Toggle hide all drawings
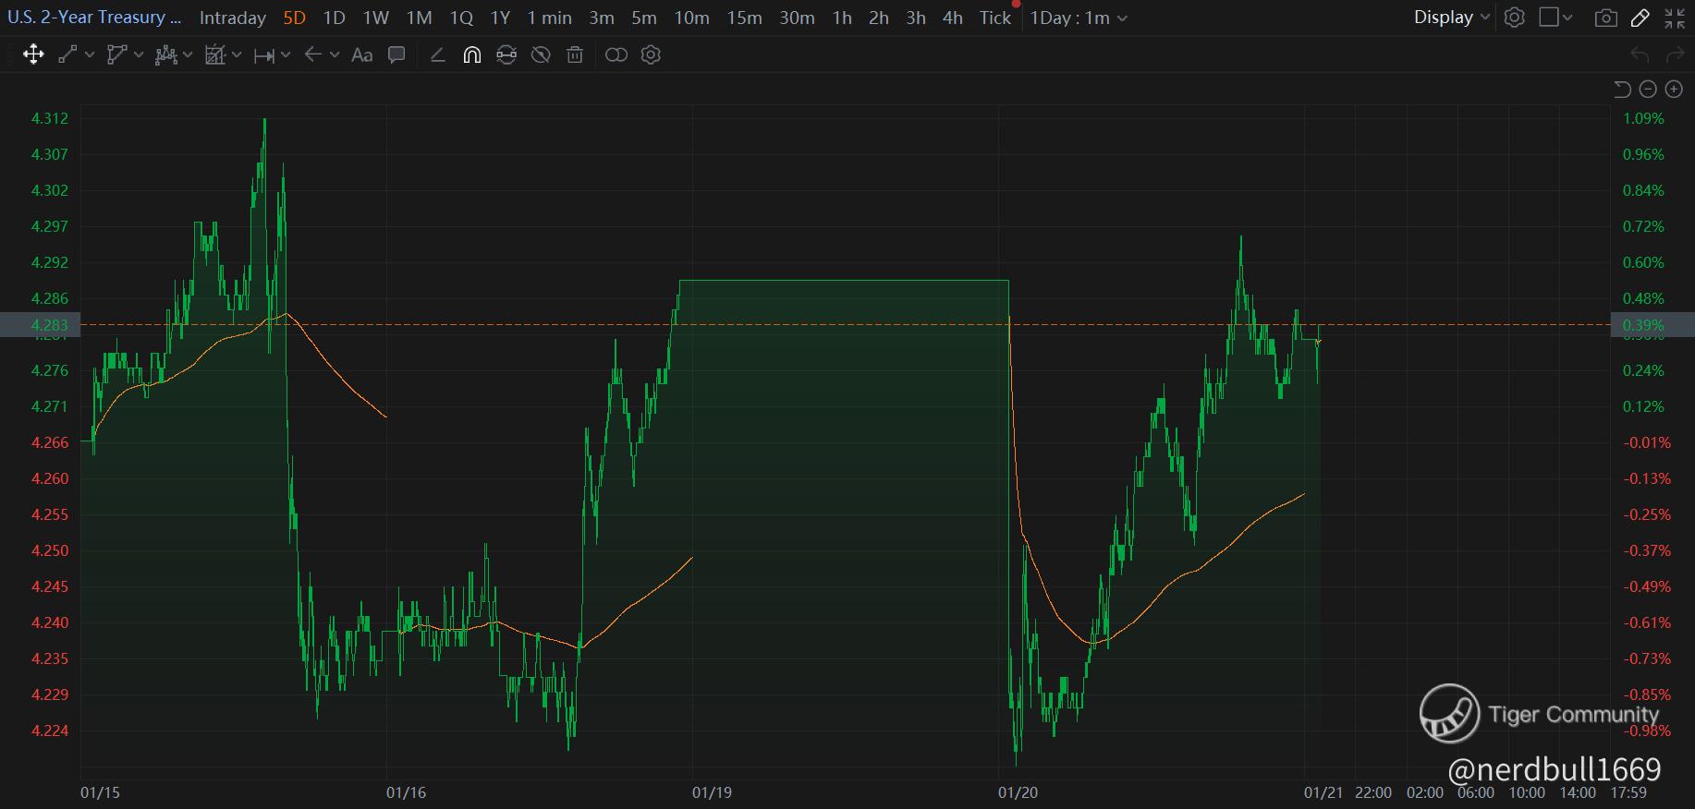The height and width of the screenshot is (809, 1695). pos(541,55)
